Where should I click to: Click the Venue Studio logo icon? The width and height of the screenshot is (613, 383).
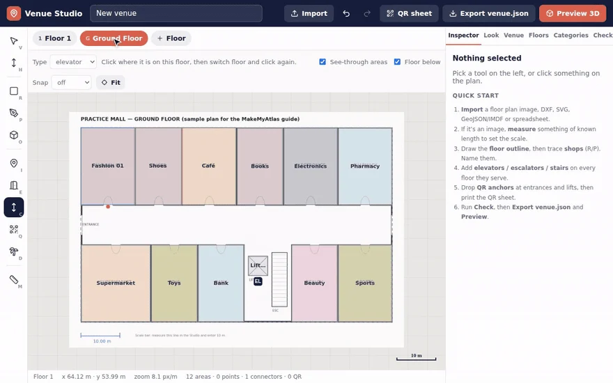pos(14,13)
